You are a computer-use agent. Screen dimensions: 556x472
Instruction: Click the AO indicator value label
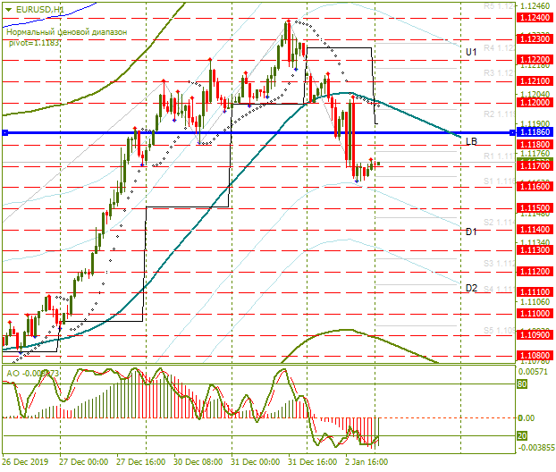[x=32, y=373]
